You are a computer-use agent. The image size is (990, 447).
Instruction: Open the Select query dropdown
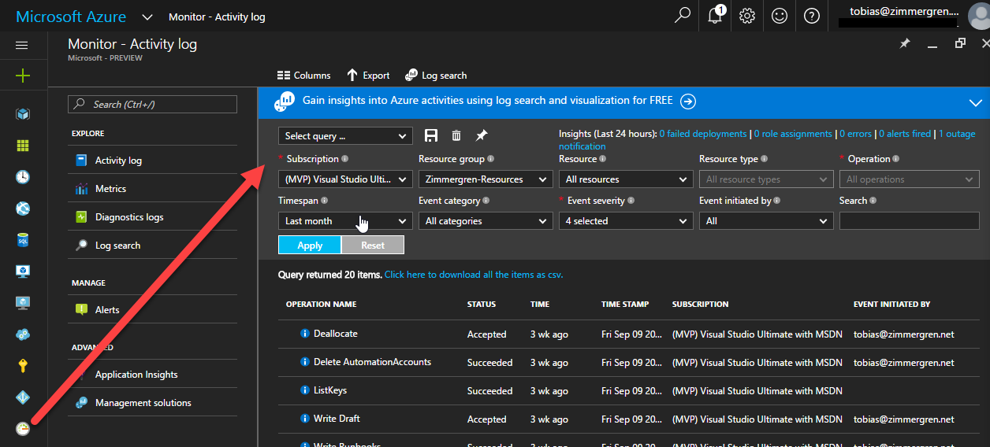[345, 136]
